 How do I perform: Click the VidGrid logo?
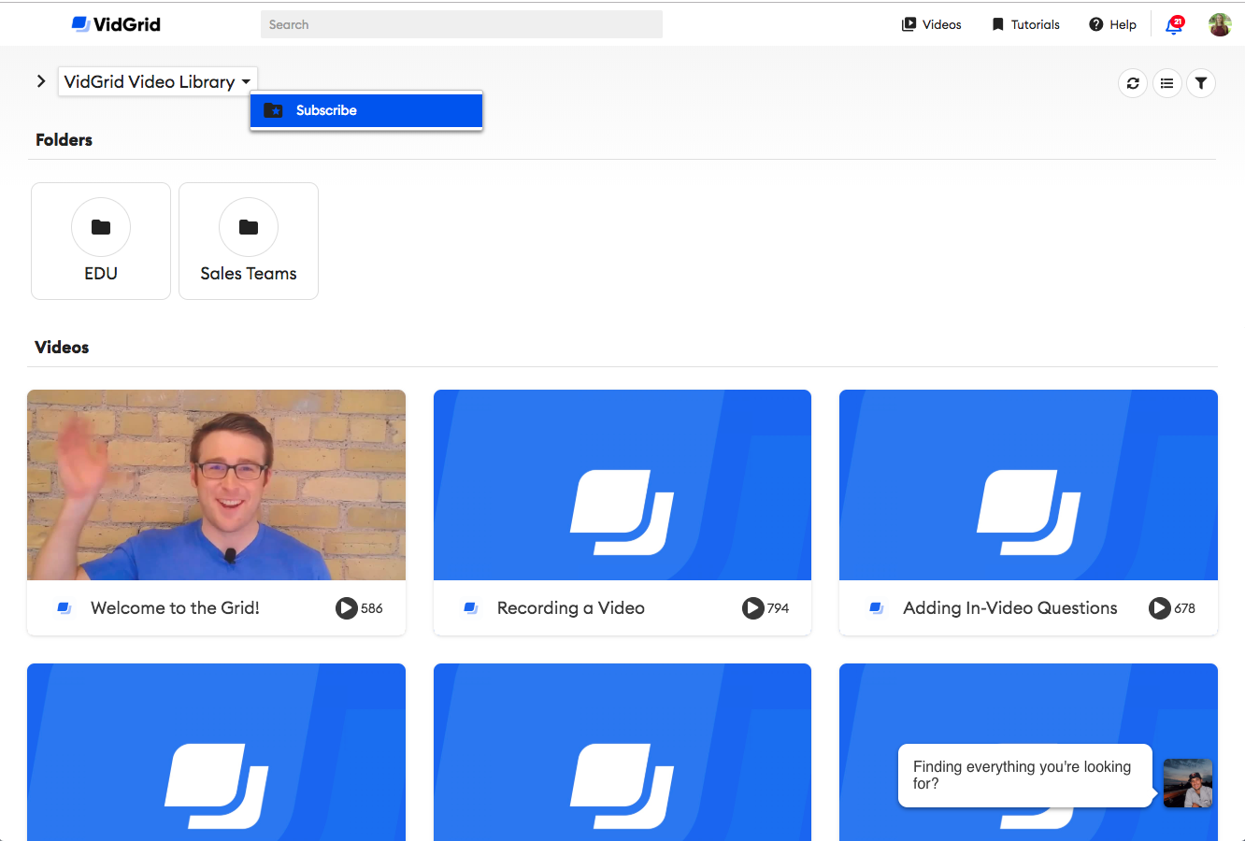coord(116,24)
